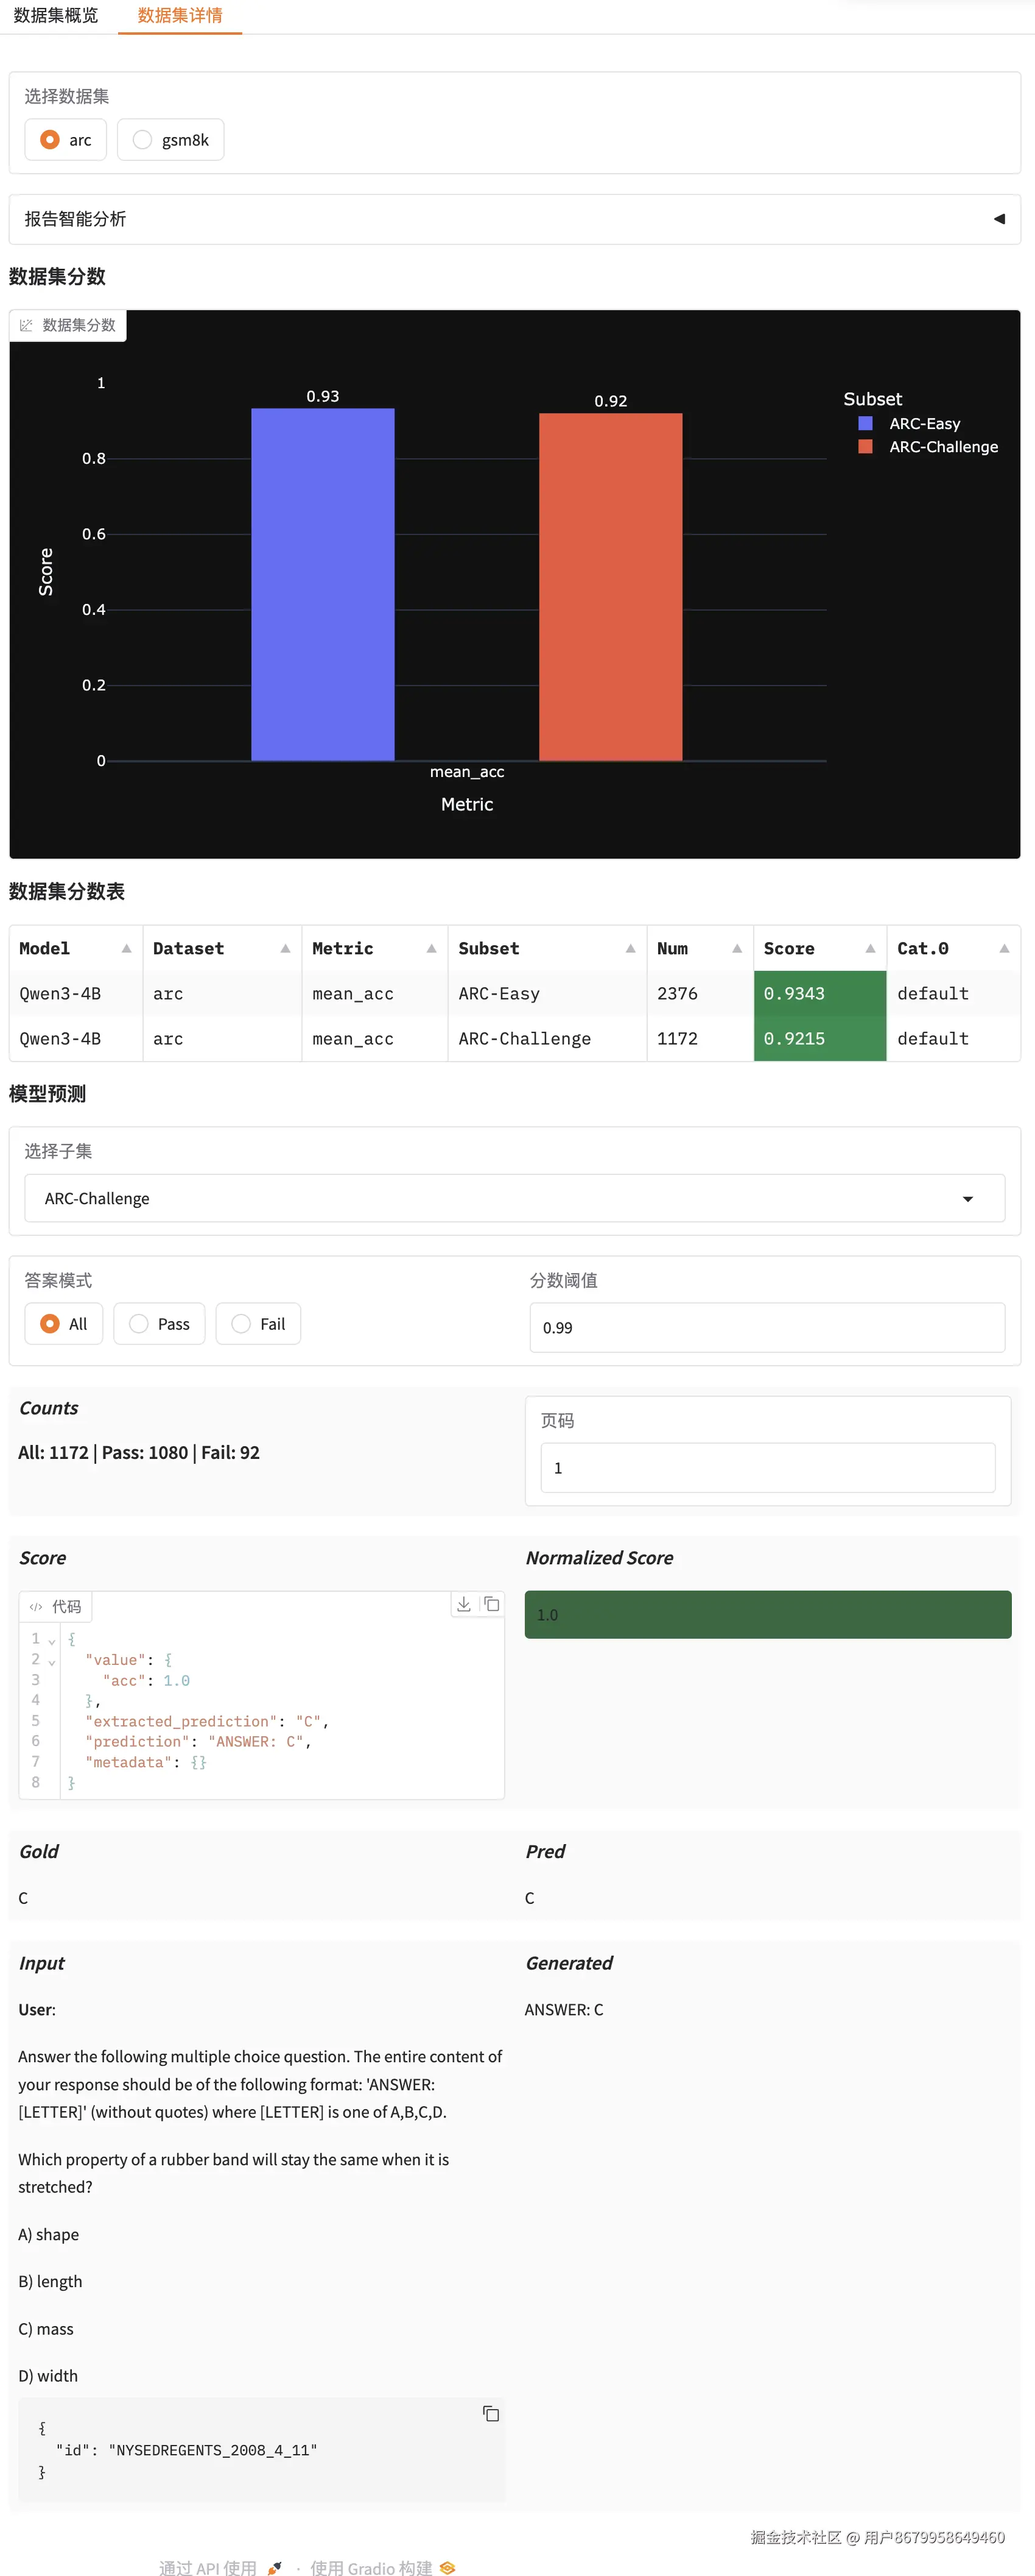Copy the code using the copy icon
Viewport: 1035px width, 2576px height.
491,1604
